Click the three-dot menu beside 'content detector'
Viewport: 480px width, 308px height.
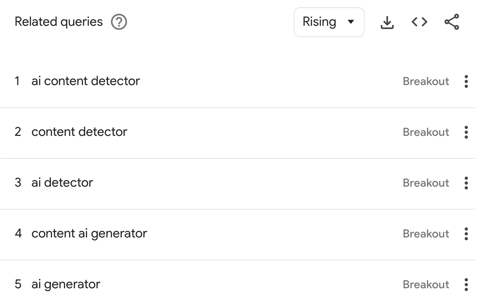pyautogui.click(x=466, y=132)
